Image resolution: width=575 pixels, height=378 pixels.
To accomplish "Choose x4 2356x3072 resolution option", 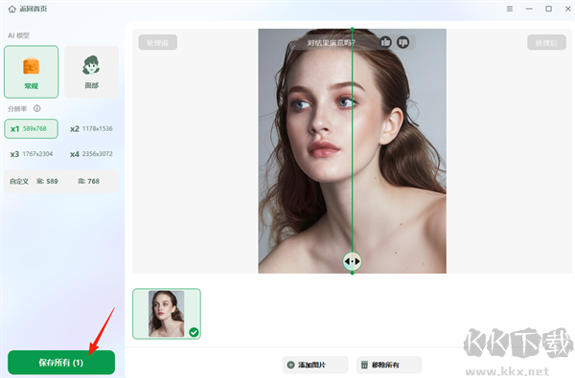I will coord(91,154).
